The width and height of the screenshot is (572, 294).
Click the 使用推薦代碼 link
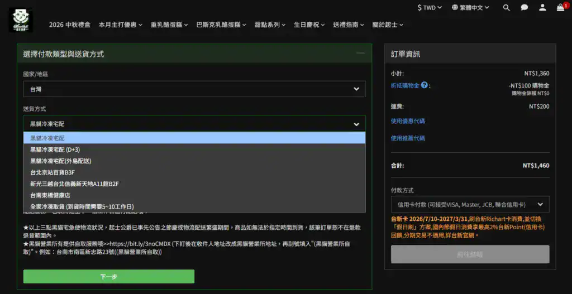[408, 138]
